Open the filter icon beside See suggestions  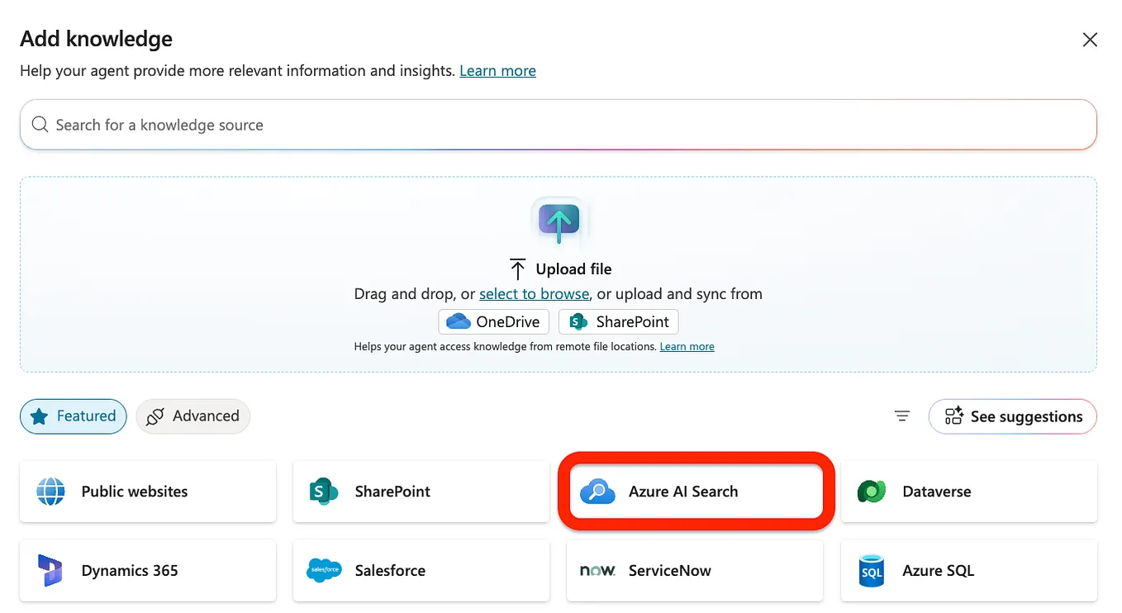[901, 416]
